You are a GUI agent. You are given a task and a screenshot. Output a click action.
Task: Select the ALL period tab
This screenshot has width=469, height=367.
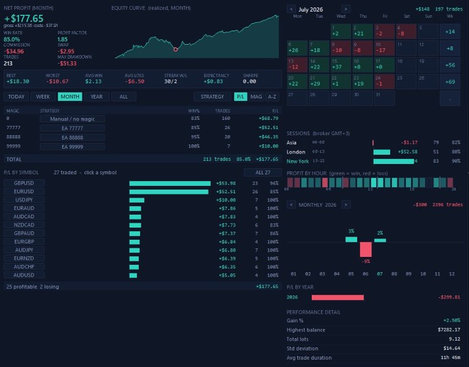coord(124,97)
